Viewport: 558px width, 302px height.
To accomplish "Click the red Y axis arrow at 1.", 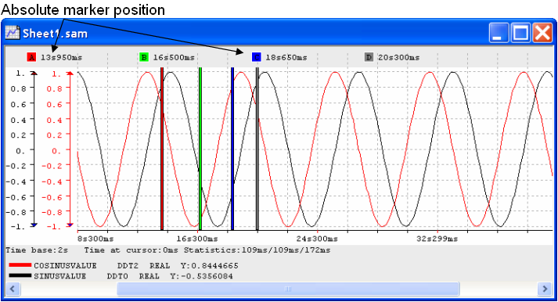I will pyautogui.click(x=70, y=74).
